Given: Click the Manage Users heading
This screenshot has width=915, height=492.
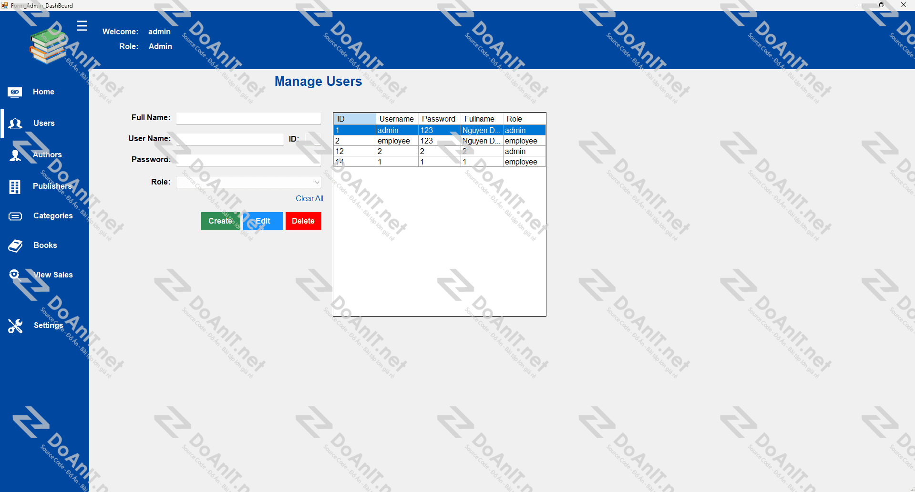Looking at the screenshot, I should coord(318,82).
